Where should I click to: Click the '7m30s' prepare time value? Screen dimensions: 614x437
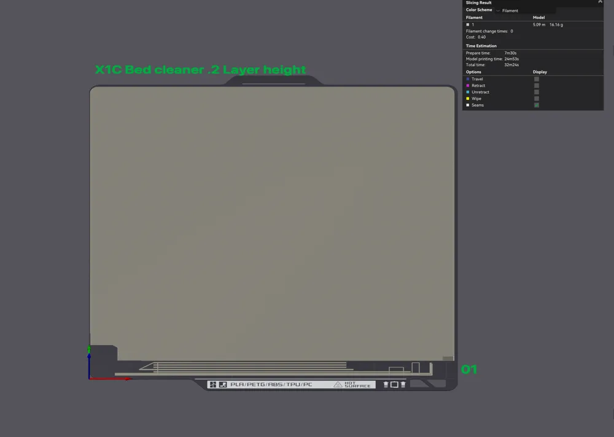pos(510,53)
